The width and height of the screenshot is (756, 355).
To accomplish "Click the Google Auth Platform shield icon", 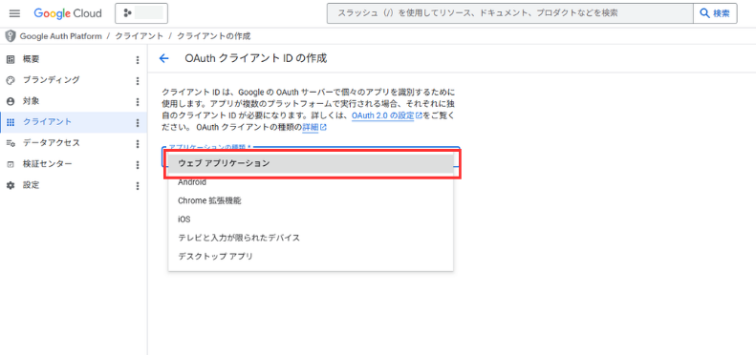I will [11, 36].
